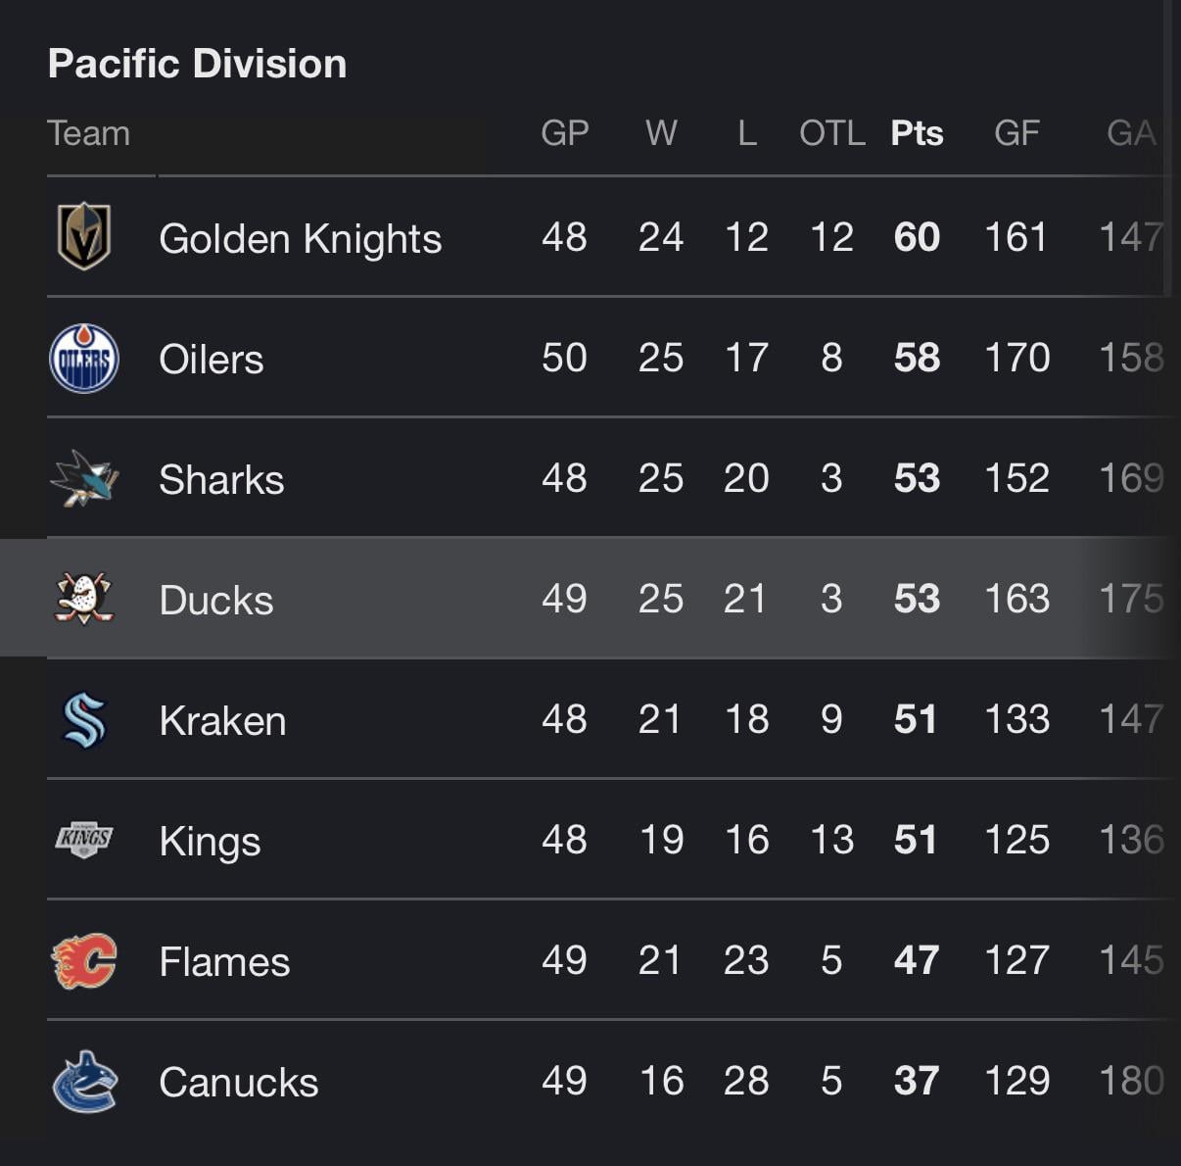Open the Canucks team name link

[239, 1083]
